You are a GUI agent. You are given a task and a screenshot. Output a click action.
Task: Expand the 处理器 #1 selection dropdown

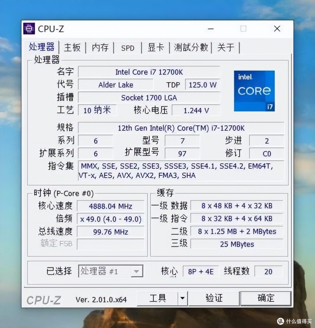coord(136,271)
